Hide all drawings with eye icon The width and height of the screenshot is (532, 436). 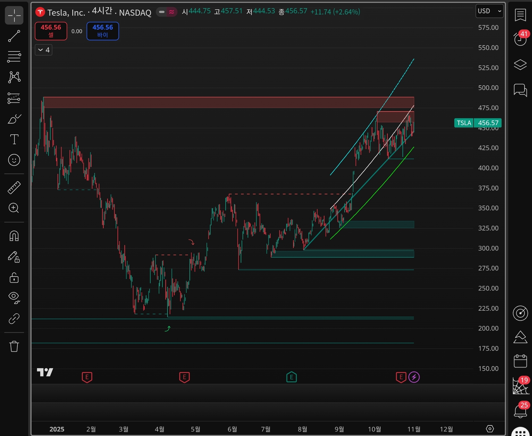tap(14, 297)
